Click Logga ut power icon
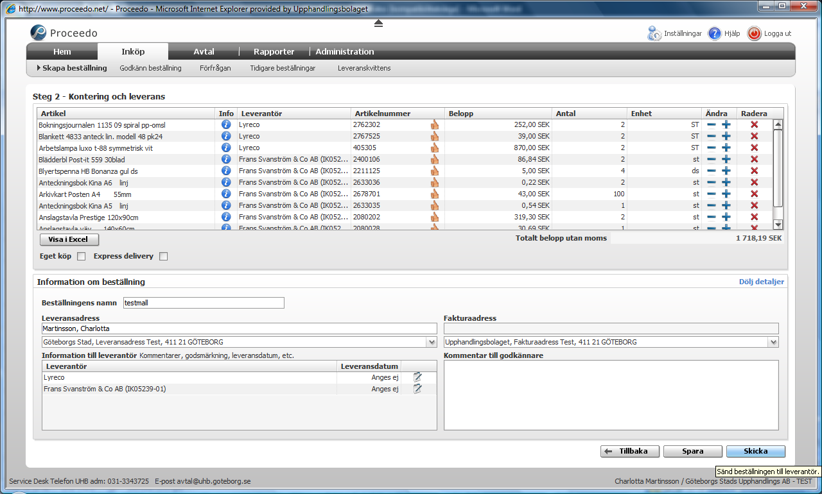This screenshot has width=822, height=494. [x=755, y=33]
